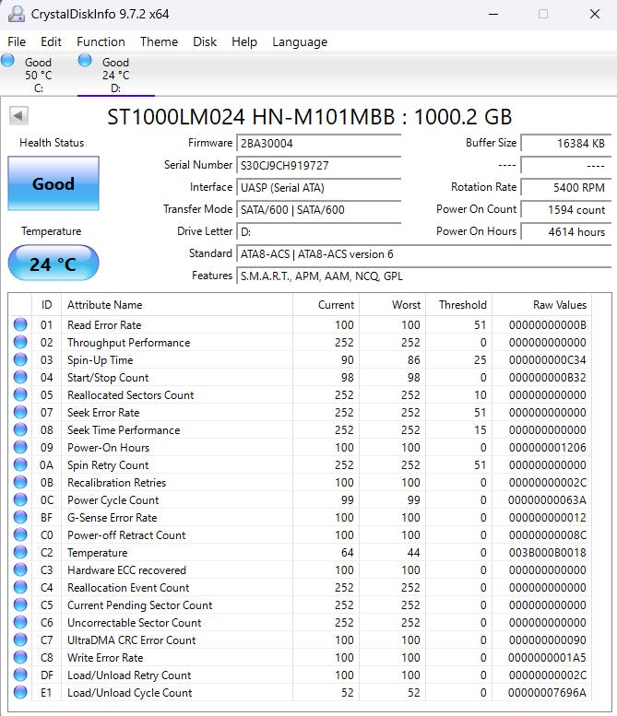Click the status icon for Load/Unload Cycle Count
This screenshot has width=617, height=716.
tap(20, 692)
